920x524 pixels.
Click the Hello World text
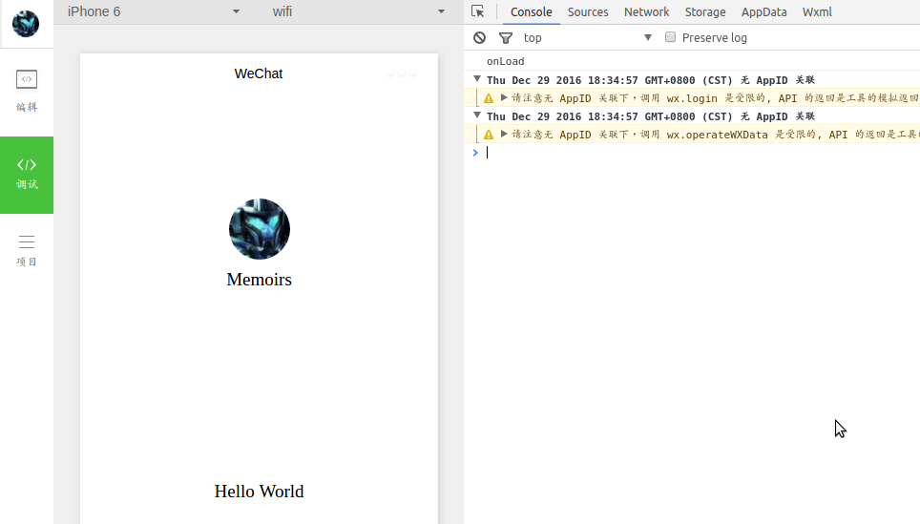(259, 492)
